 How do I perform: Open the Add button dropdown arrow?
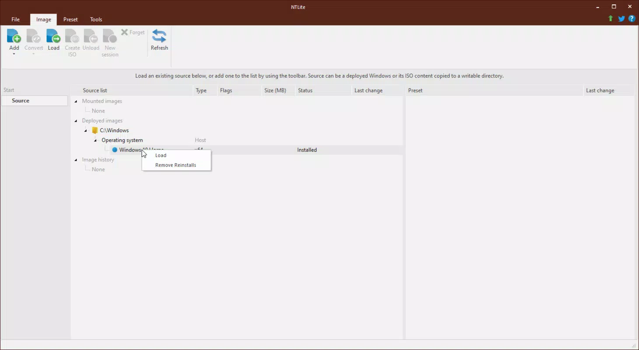(x=14, y=54)
